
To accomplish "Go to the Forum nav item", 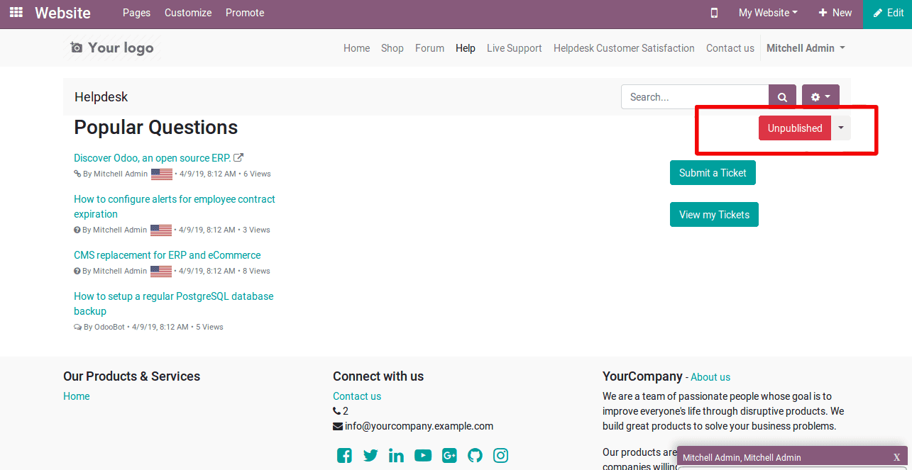I will coord(429,48).
